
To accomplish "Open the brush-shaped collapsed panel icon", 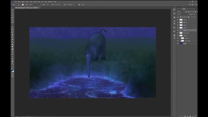I will (x=174, y=14).
